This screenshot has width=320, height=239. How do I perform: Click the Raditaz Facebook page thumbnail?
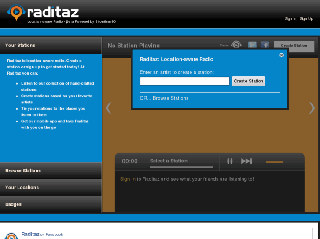[11, 236]
